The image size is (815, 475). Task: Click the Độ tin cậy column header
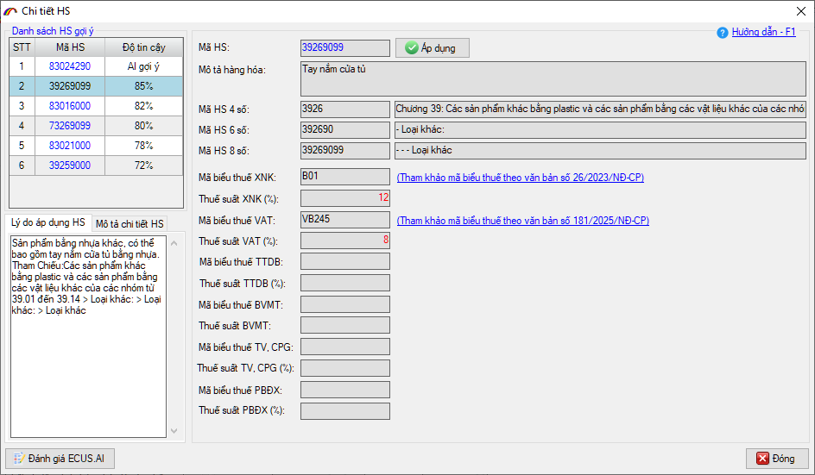click(x=143, y=47)
